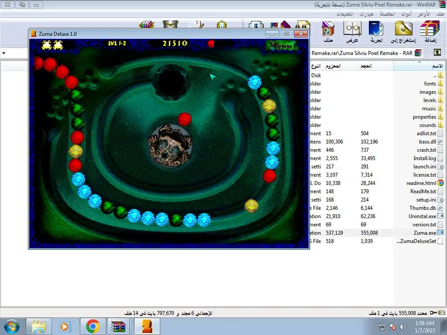Viewport: 447px width, 335px height.
Task: Click the Zuma.exe file icon
Action: click(440, 233)
